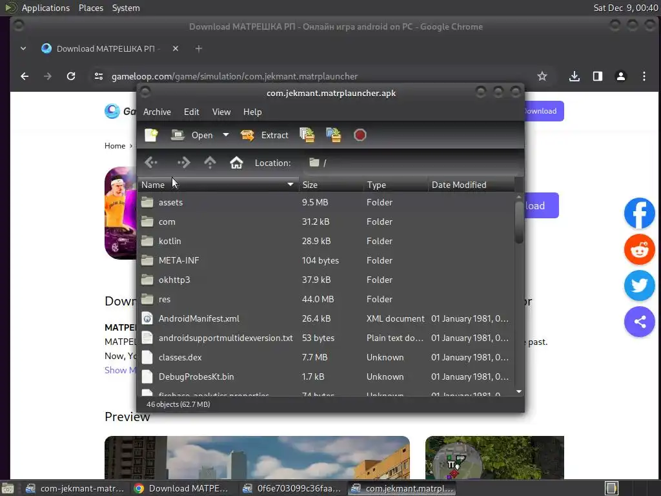Reload the Chrome page

(71, 76)
